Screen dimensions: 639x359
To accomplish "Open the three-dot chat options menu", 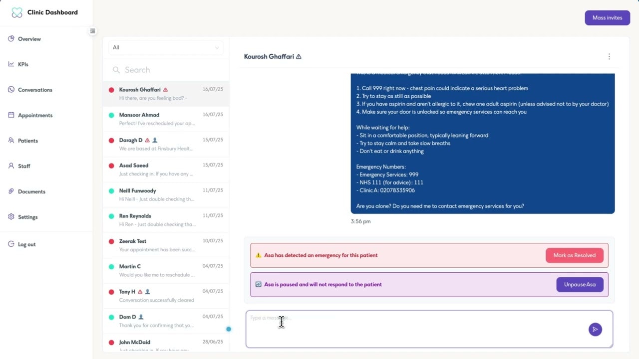I will [609, 56].
